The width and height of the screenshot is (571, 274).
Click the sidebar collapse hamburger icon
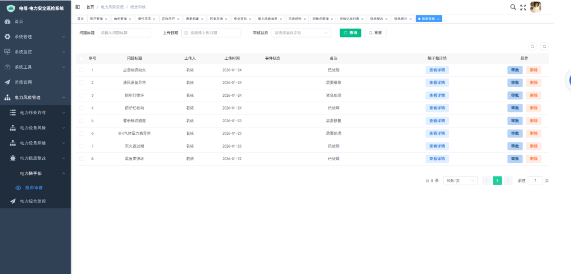pos(78,7)
